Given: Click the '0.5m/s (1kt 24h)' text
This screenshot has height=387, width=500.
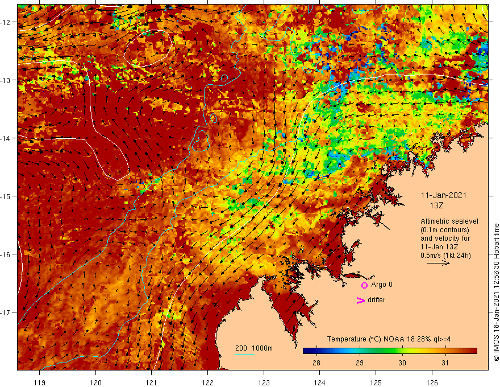Looking at the screenshot, I should coord(445,256).
